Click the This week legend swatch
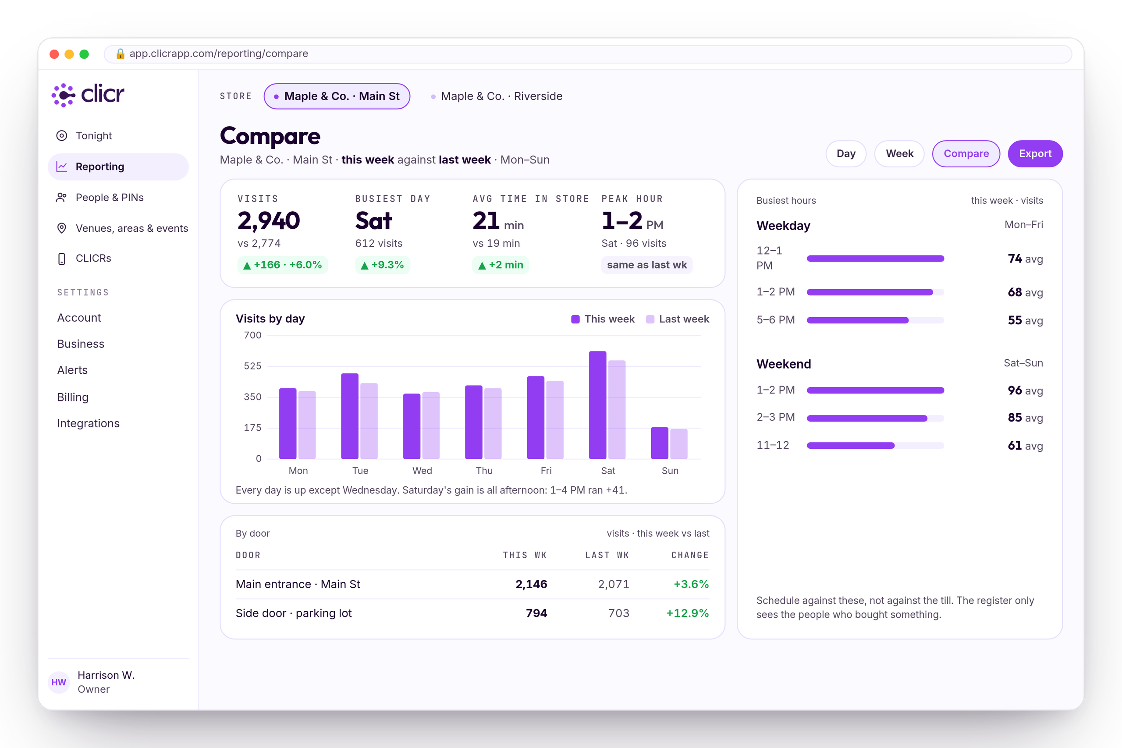This screenshot has width=1122, height=748. (x=575, y=319)
